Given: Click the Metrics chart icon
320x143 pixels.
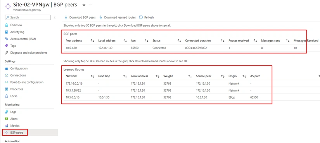Looking at the screenshot, I should tap(7, 126).
